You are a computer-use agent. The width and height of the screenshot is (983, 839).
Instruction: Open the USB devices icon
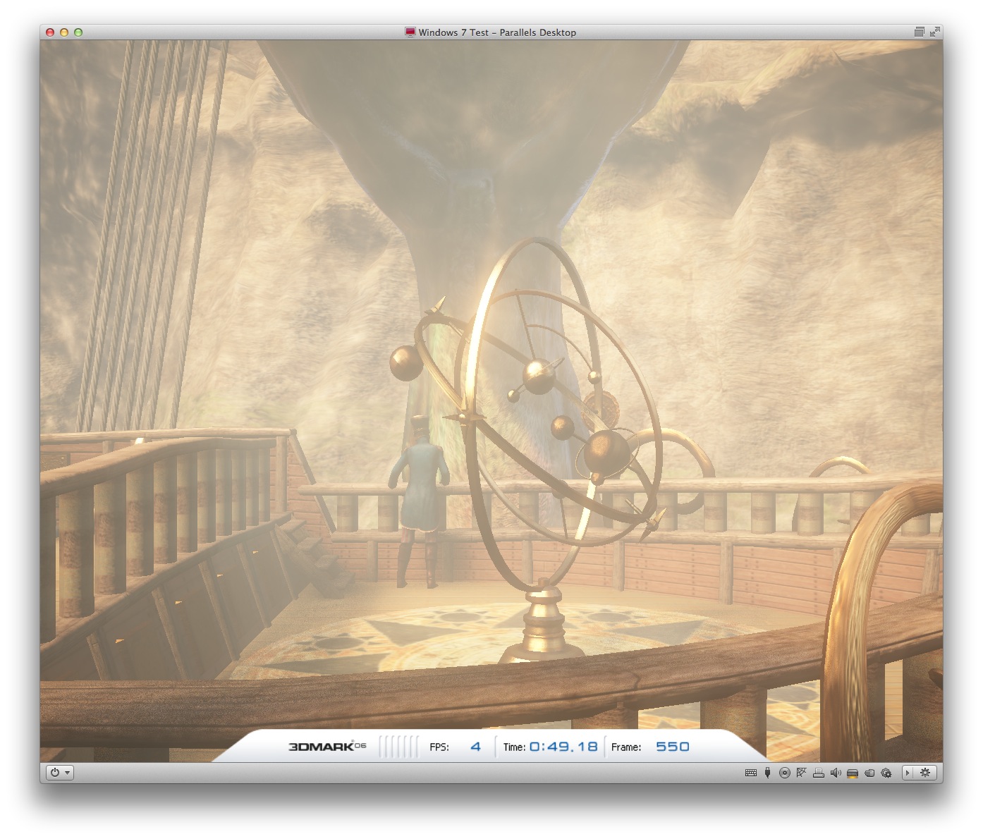point(768,773)
